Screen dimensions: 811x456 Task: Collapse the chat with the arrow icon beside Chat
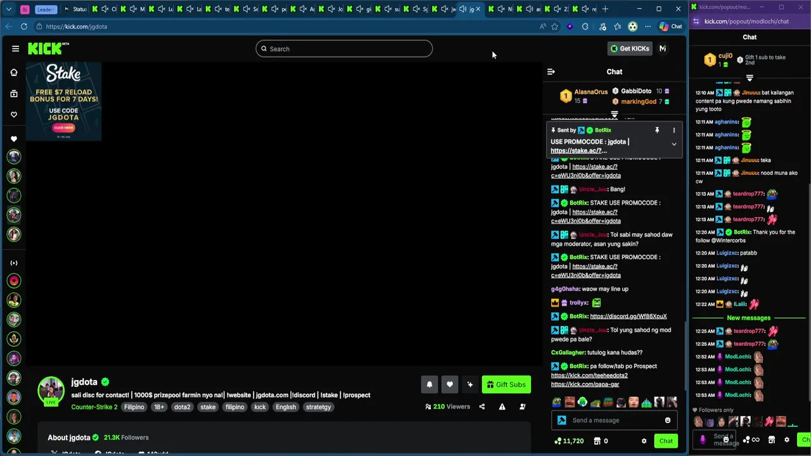pos(551,72)
